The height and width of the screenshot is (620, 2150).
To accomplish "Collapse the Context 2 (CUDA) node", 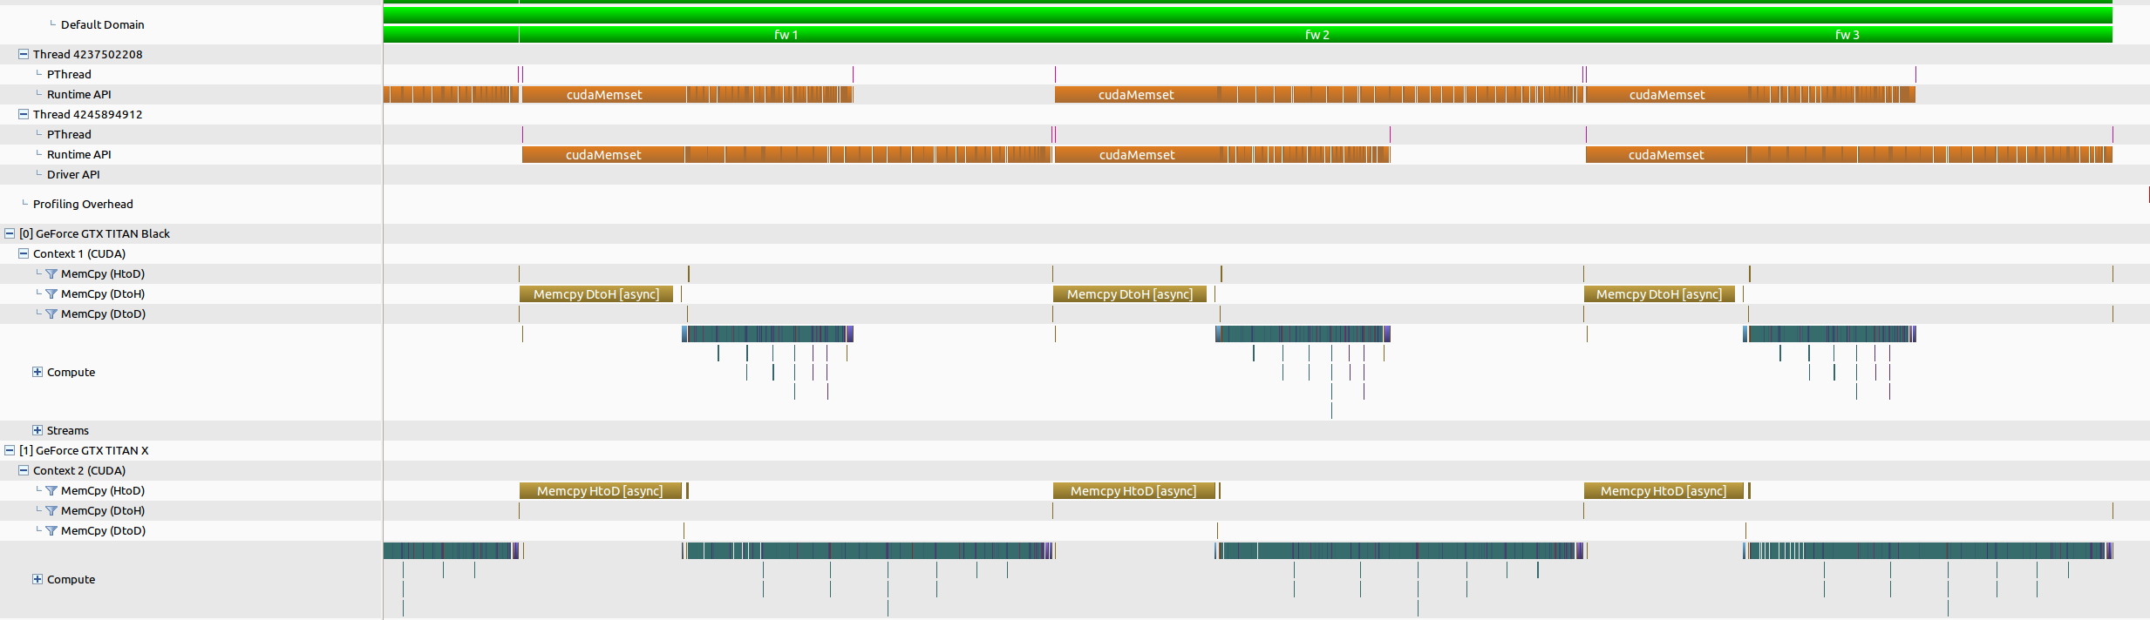I will coord(24,470).
